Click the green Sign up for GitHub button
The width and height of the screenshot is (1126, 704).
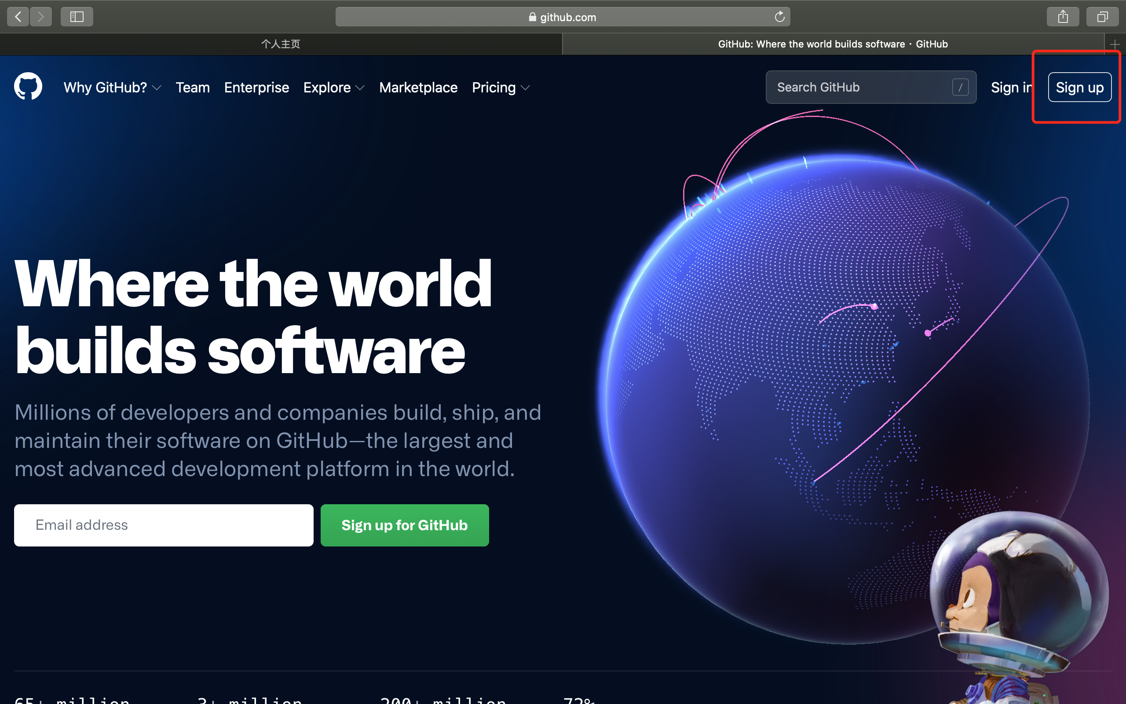tap(404, 525)
